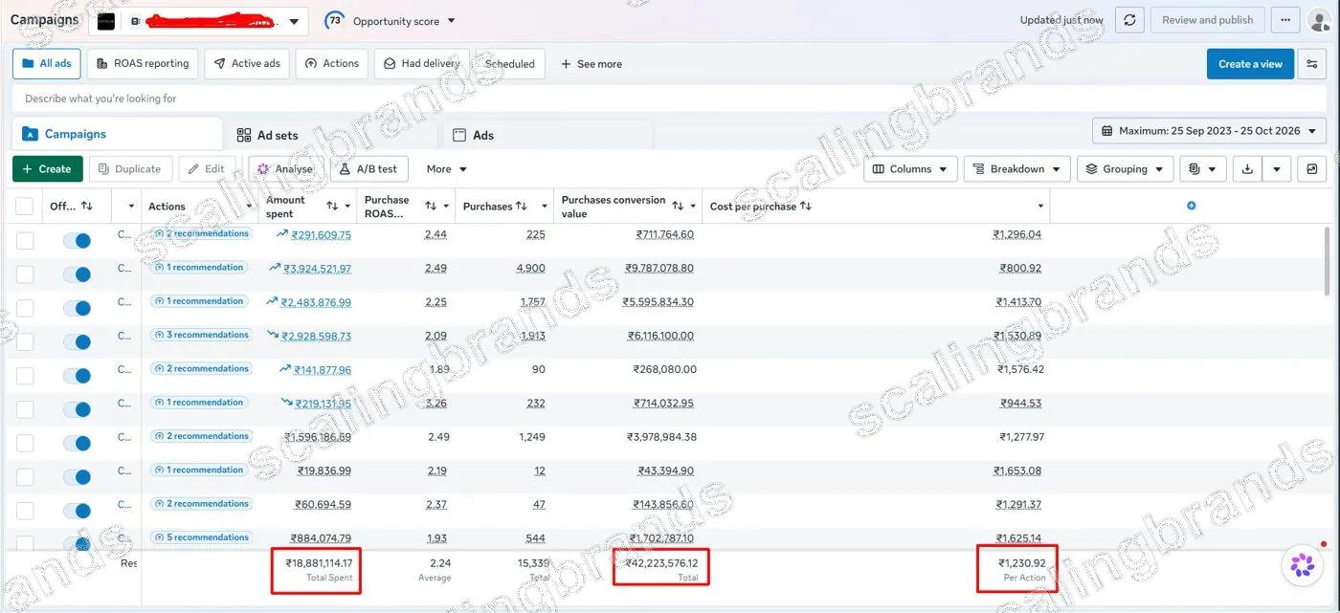Open the purple Meta AI assistant icon
The image size is (1340, 613).
coord(1302,566)
